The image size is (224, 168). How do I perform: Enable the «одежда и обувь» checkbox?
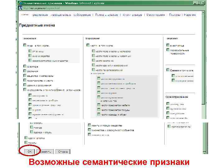(x=31, y=132)
